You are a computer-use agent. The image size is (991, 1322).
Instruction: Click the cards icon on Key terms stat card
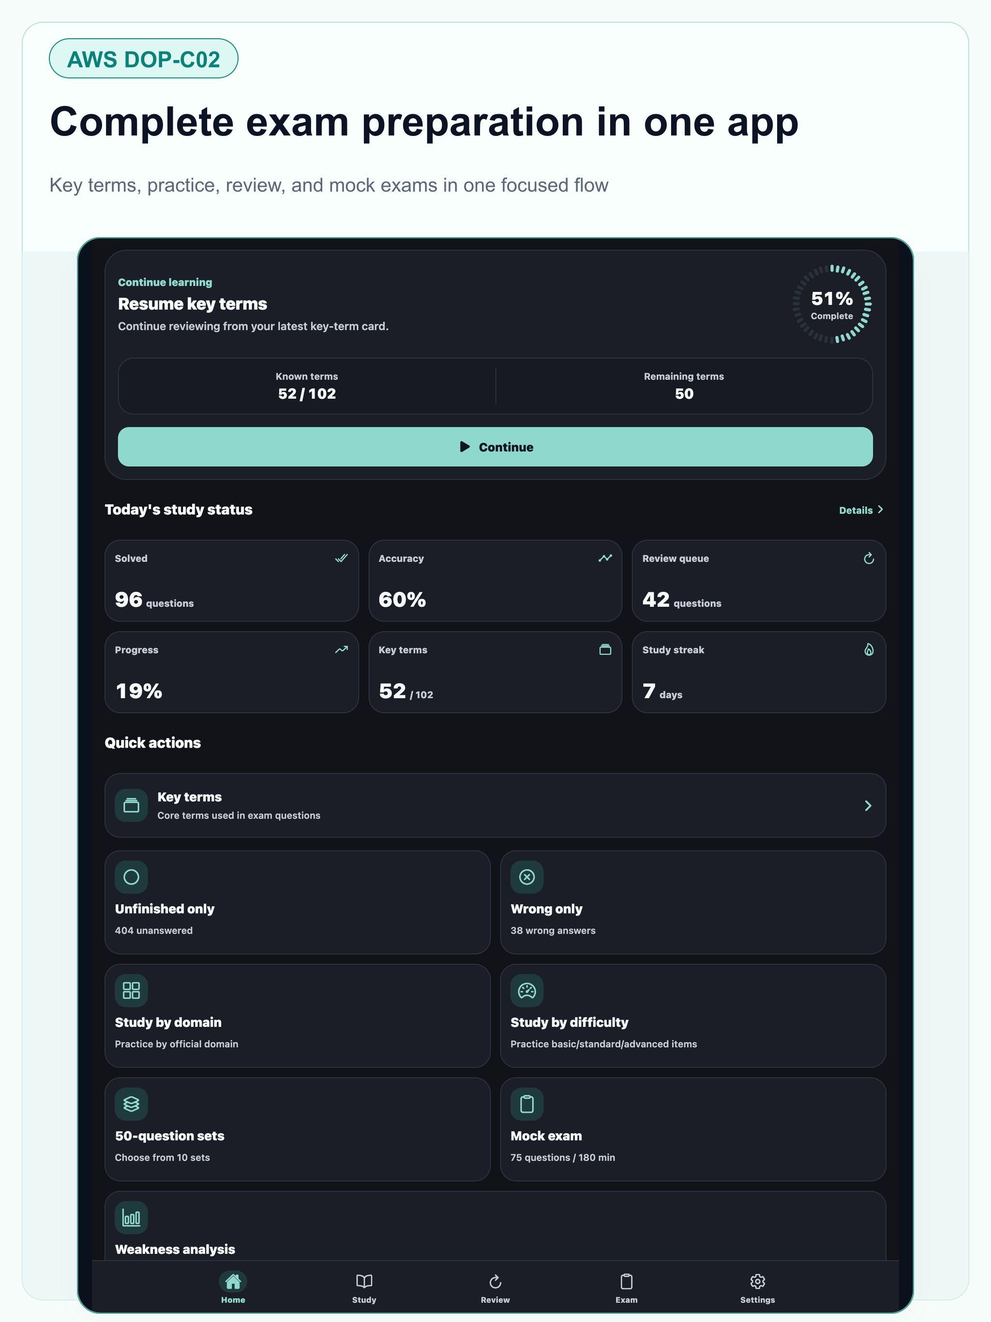click(x=605, y=650)
